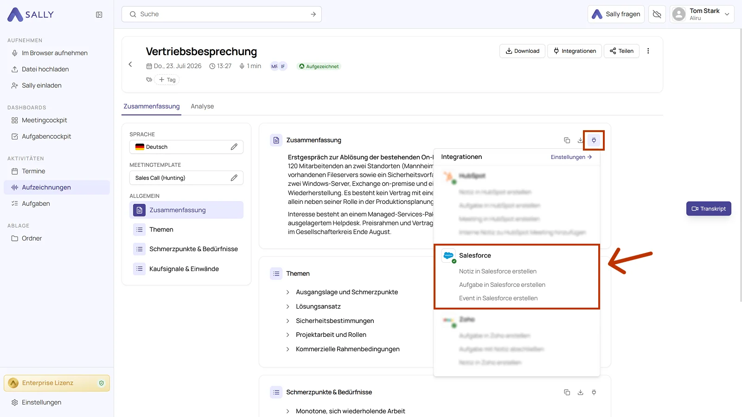The height and width of the screenshot is (417, 742).
Task: Open Einstellungen link in Integrationen popup
Action: pos(571,157)
